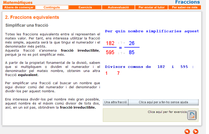Open the Autoavaluació tab
Image resolution: width=209 pixels, height=134 pixels.
coord(118,7)
